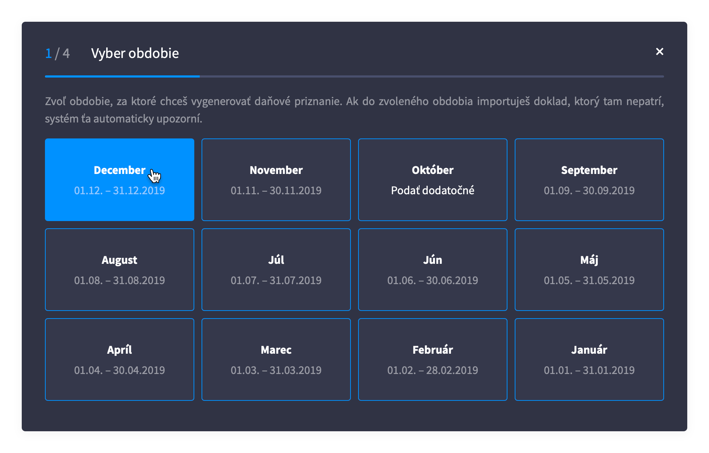Viewport: 709px width, 453px height.
Task: Click the Vyber obdobie heading
Action: [135, 53]
